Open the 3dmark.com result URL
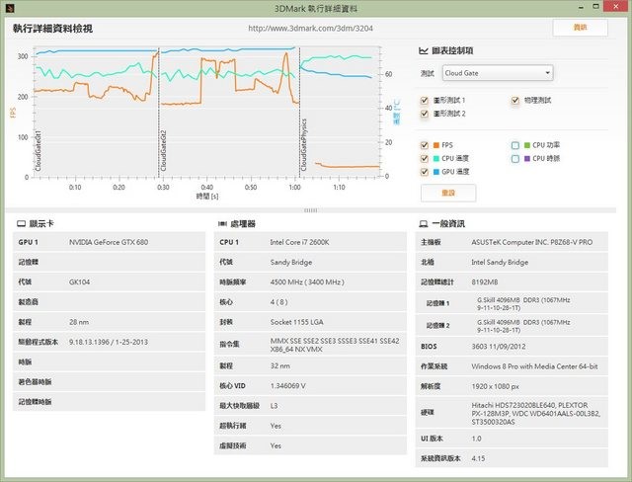The image size is (632, 482). tap(310, 29)
